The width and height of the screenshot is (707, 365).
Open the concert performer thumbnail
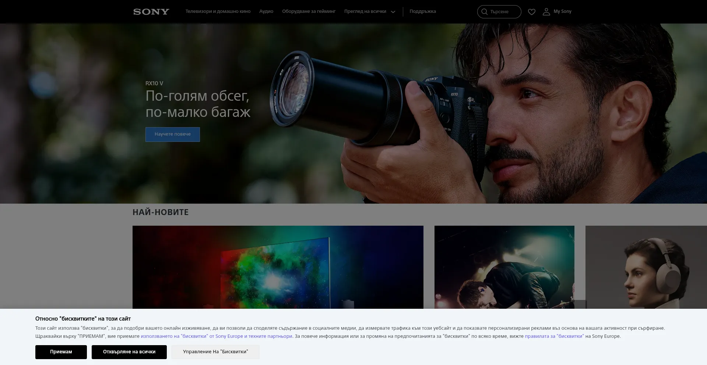504,267
